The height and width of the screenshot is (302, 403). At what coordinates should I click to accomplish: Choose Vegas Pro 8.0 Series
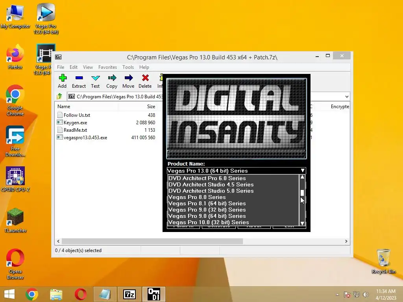pyautogui.click(x=197, y=197)
